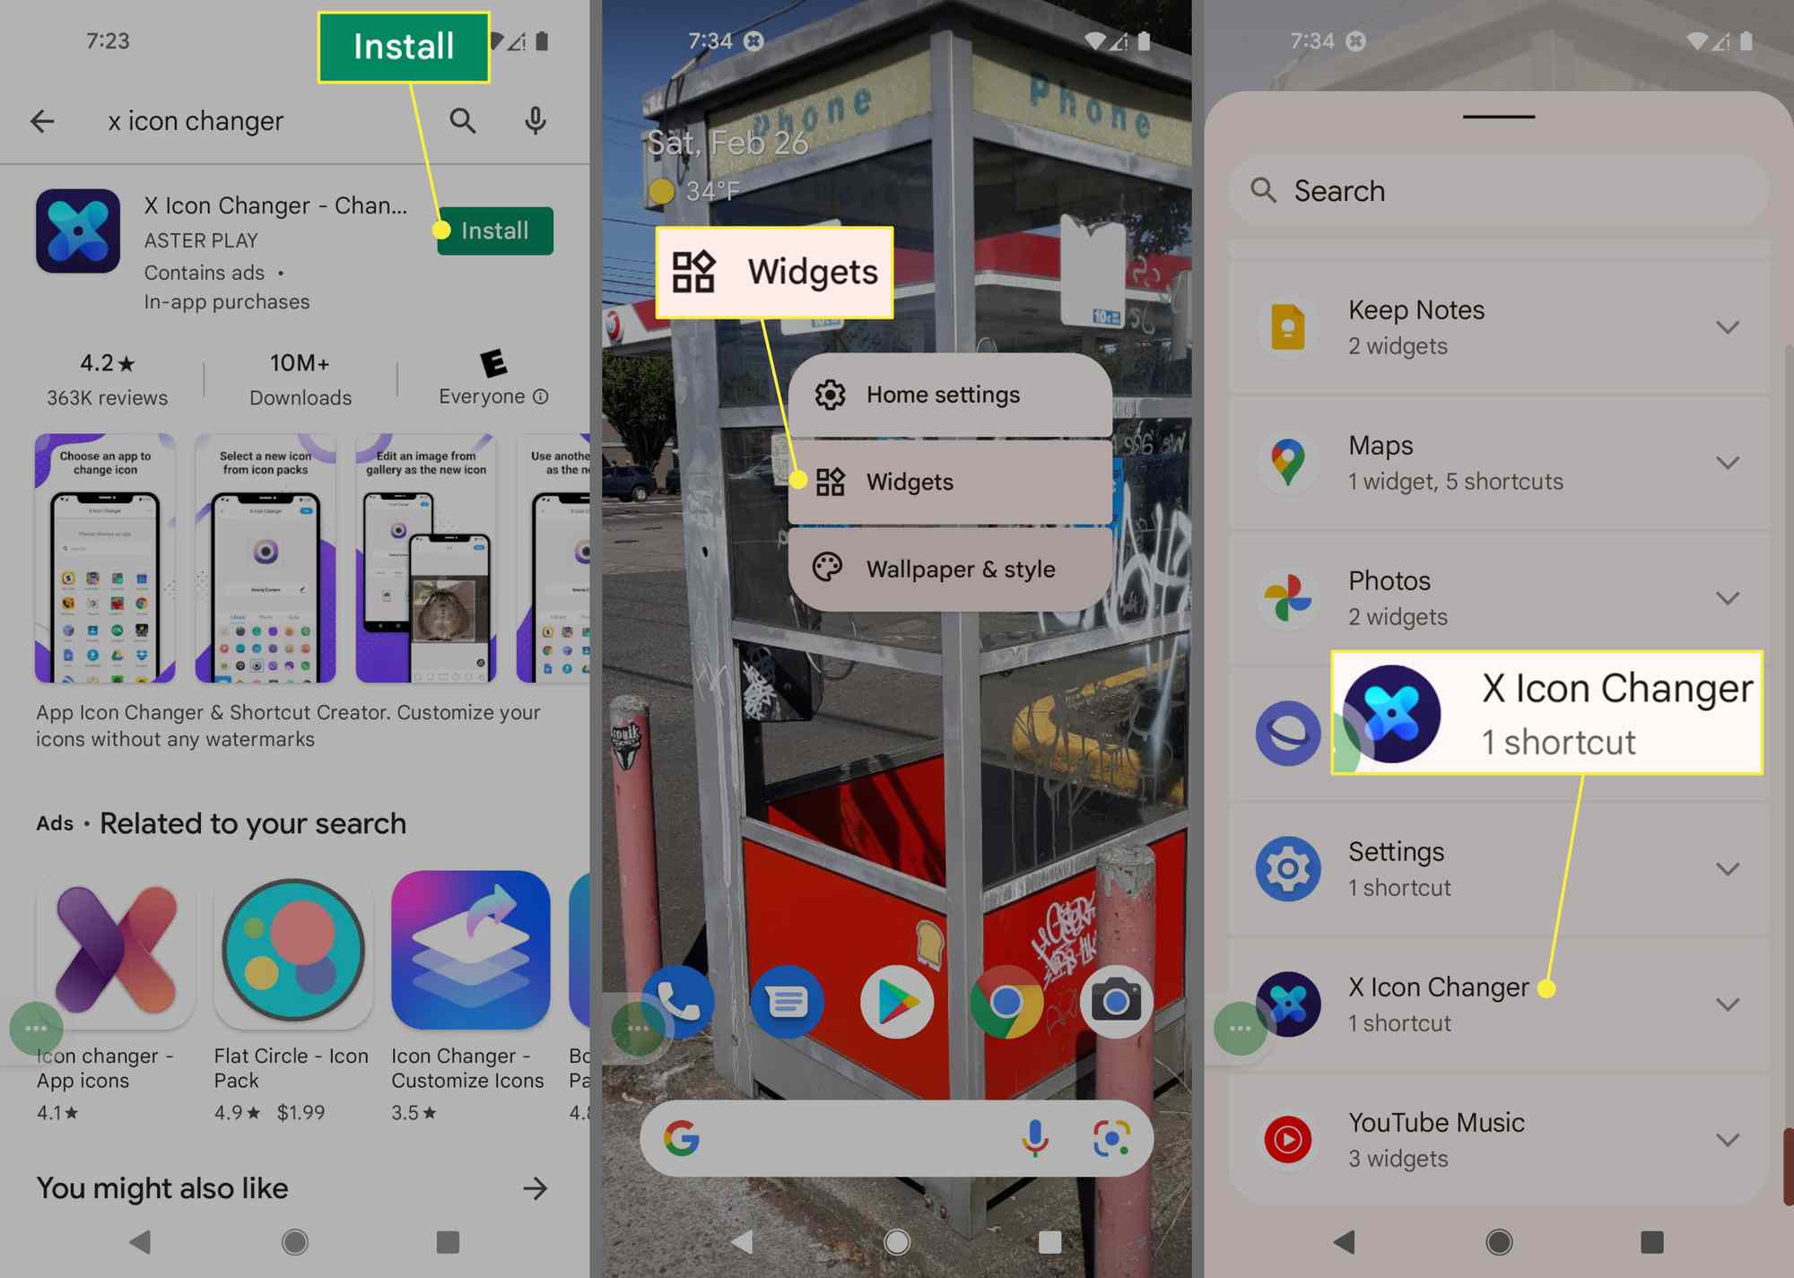Tap back navigation button on Play Store screen
This screenshot has height=1278, width=1794.
(x=140, y=1242)
